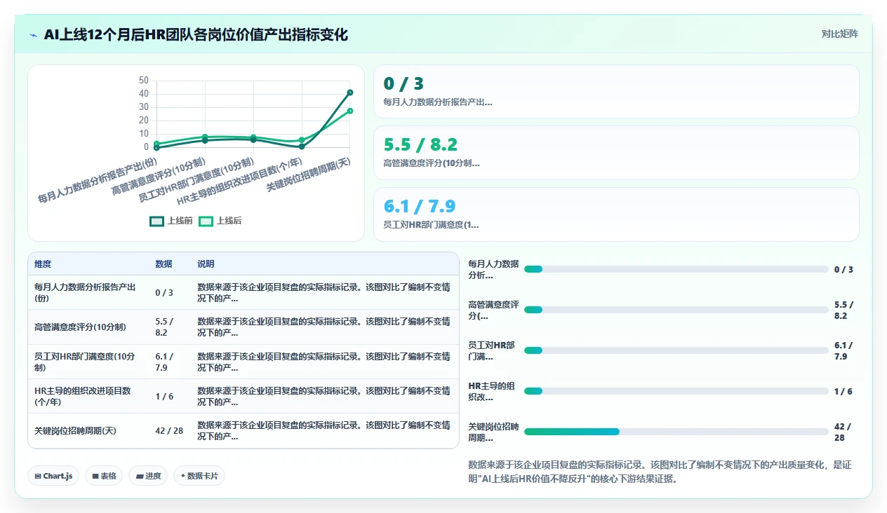Image resolution: width=887 pixels, height=513 pixels.
Task: Click the 5.5 / 8.2 progress value label
Action: [x=844, y=310]
